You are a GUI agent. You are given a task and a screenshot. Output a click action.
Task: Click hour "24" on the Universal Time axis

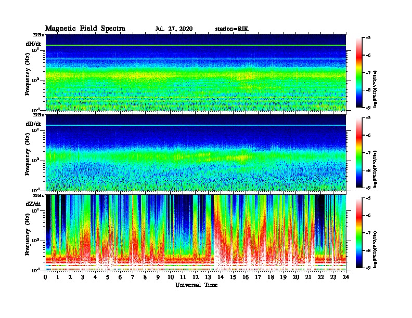coord(346,277)
